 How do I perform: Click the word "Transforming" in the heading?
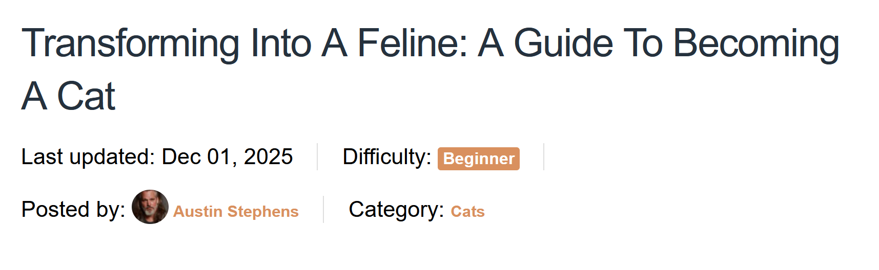point(131,43)
